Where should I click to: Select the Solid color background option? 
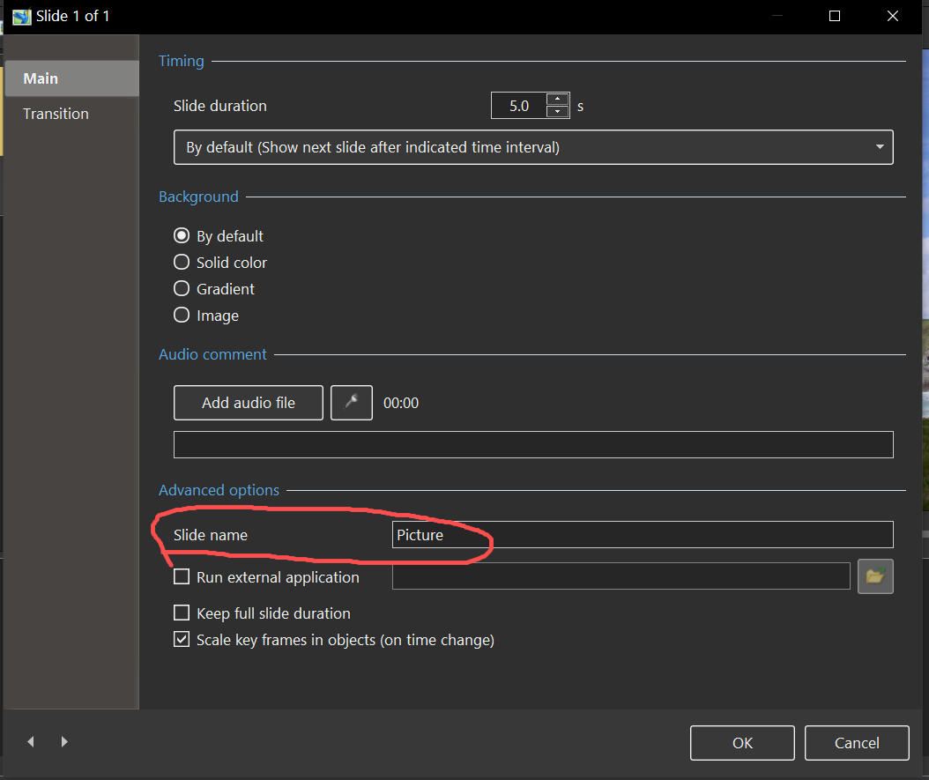(182, 263)
